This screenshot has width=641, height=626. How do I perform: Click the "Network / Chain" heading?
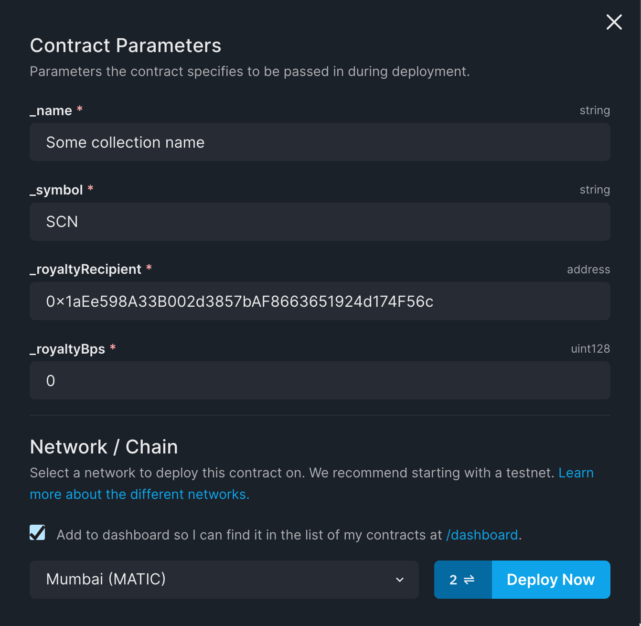(x=104, y=447)
